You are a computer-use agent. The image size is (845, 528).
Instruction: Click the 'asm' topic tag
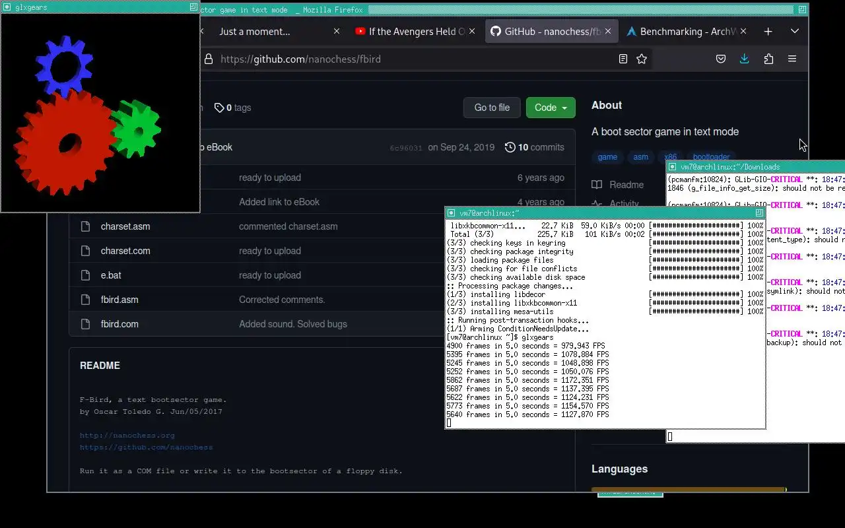640,157
